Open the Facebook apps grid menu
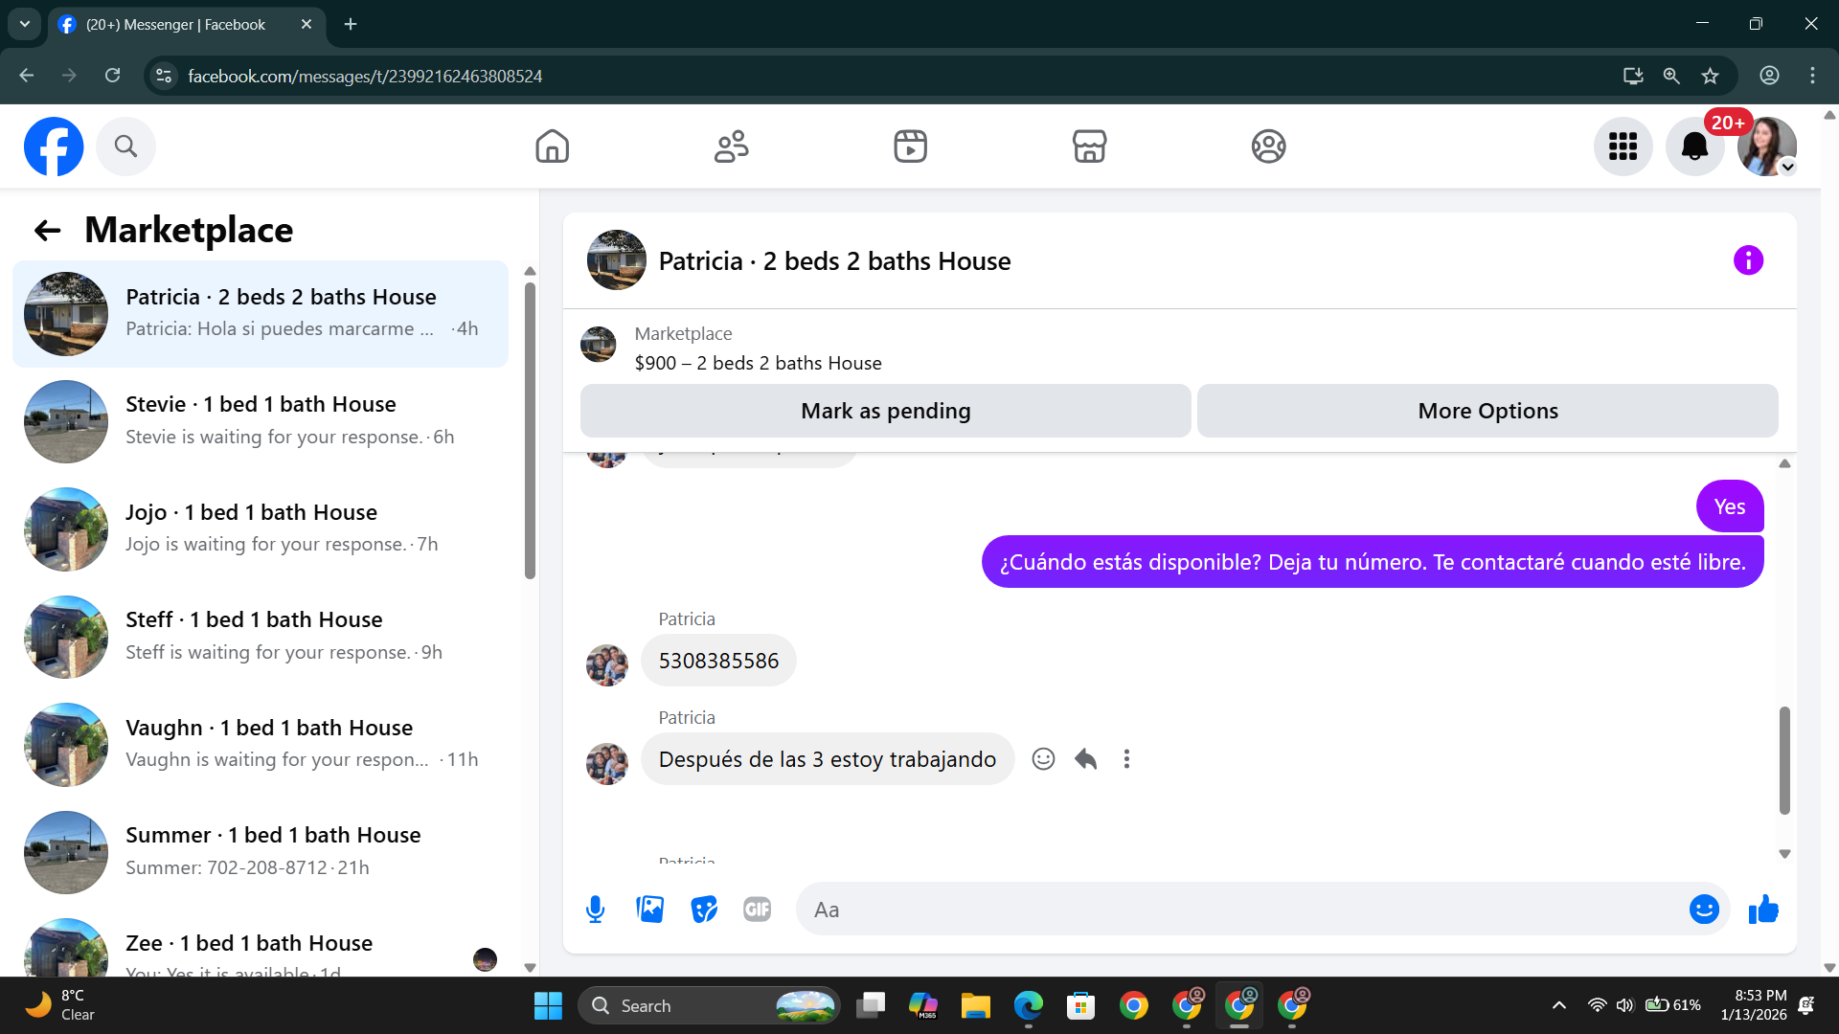 click(x=1623, y=146)
